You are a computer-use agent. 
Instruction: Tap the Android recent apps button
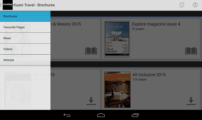[135, 115]
